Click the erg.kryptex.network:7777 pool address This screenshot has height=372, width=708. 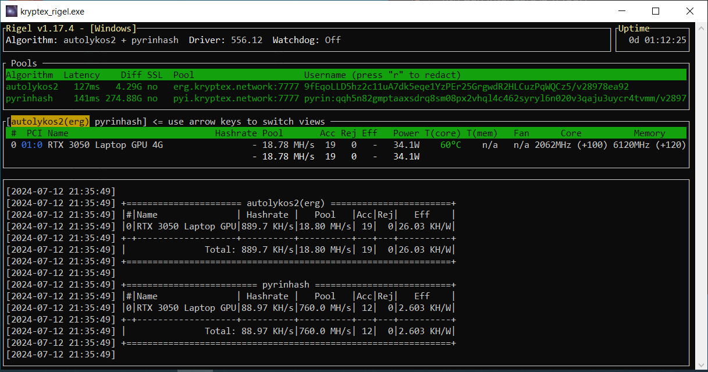[236, 86]
